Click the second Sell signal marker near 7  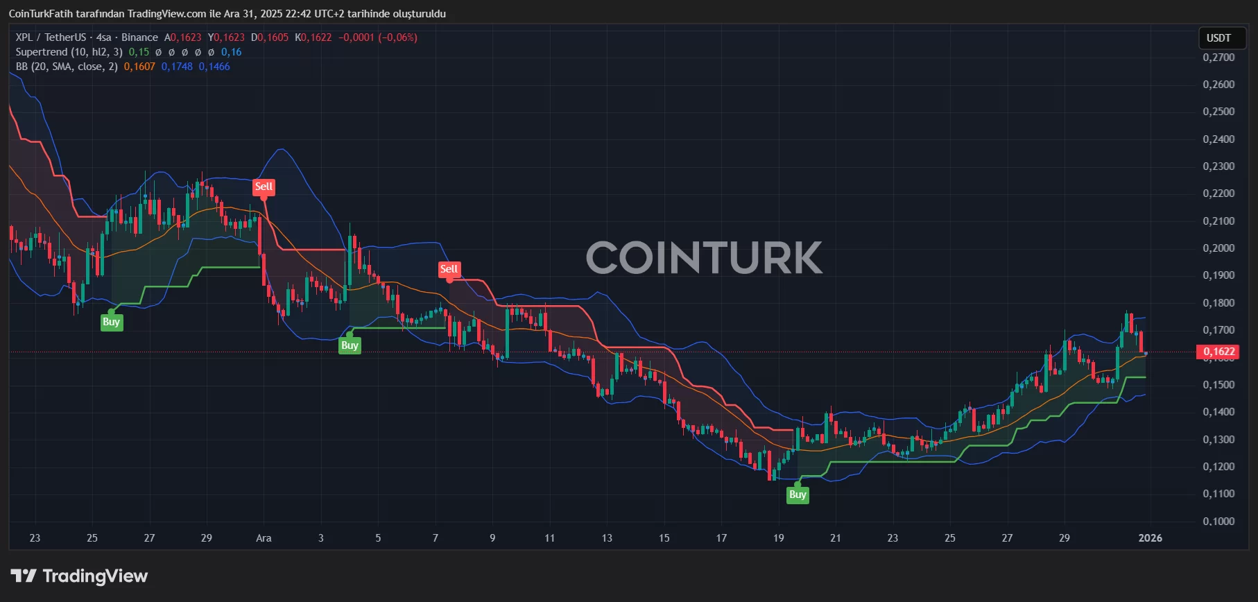pos(449,269)
